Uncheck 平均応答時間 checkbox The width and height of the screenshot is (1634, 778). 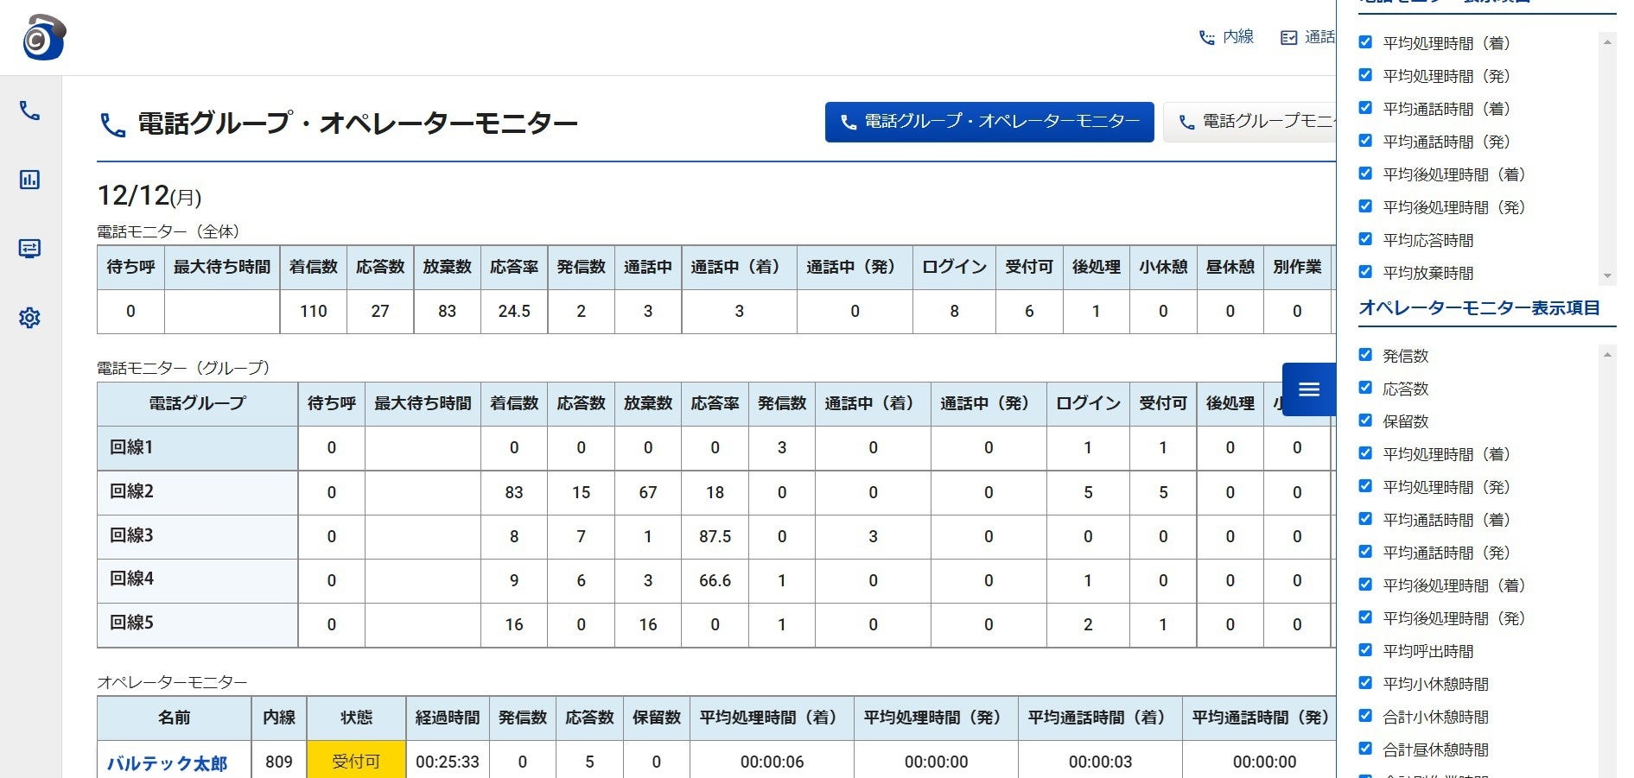[1365, 238]
